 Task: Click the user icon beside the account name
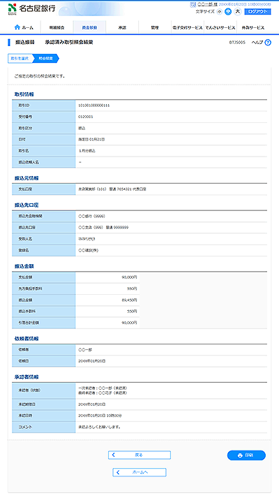pos(193,4)
